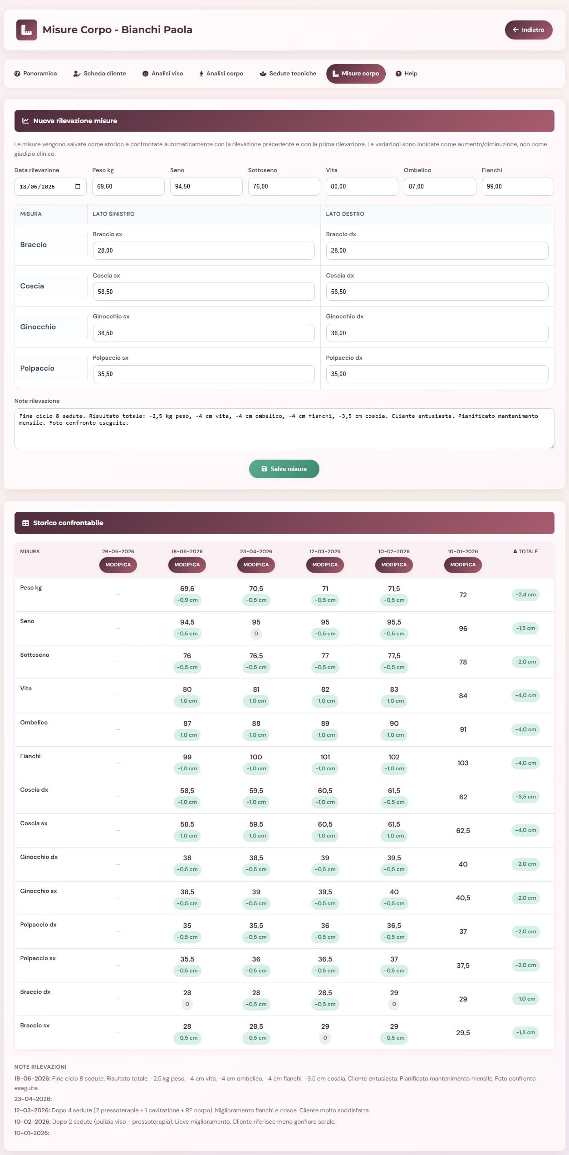Image resolution: width=569 pixels, height=1155 pixels.
Task: Switch to the Scheda cliente tab
Action: click(x=100, y=74)
